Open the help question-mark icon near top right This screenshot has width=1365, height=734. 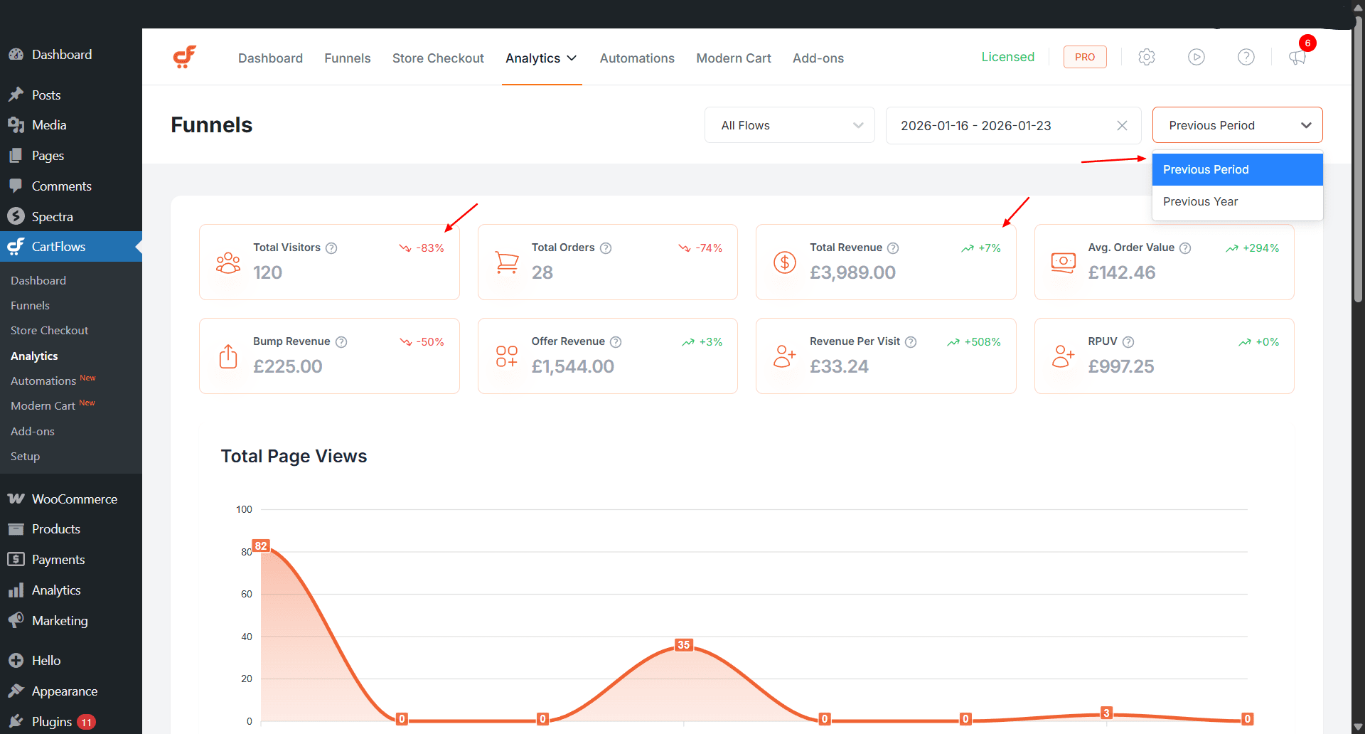pyautogui.click(x=1246, y=57)
